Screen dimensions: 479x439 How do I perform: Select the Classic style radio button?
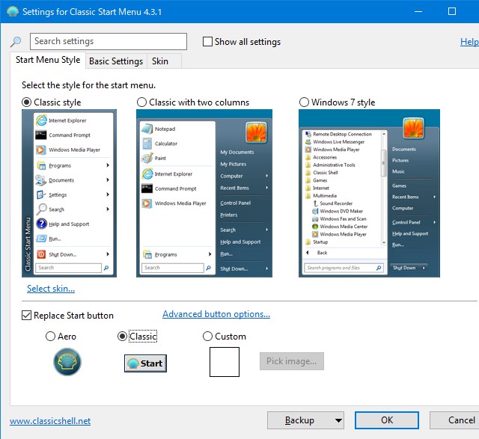28,102
